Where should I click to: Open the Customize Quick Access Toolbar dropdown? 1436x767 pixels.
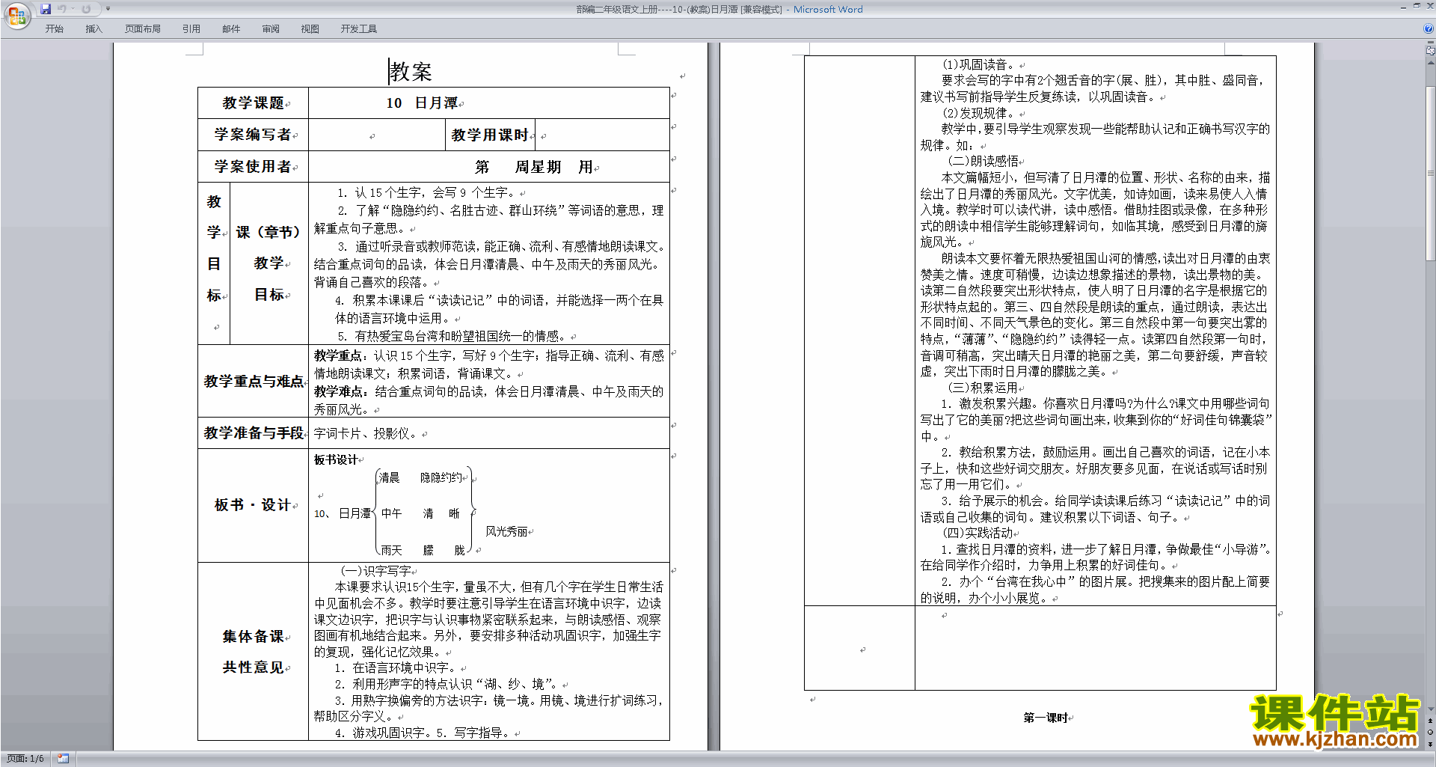click(x=108, y=9)
